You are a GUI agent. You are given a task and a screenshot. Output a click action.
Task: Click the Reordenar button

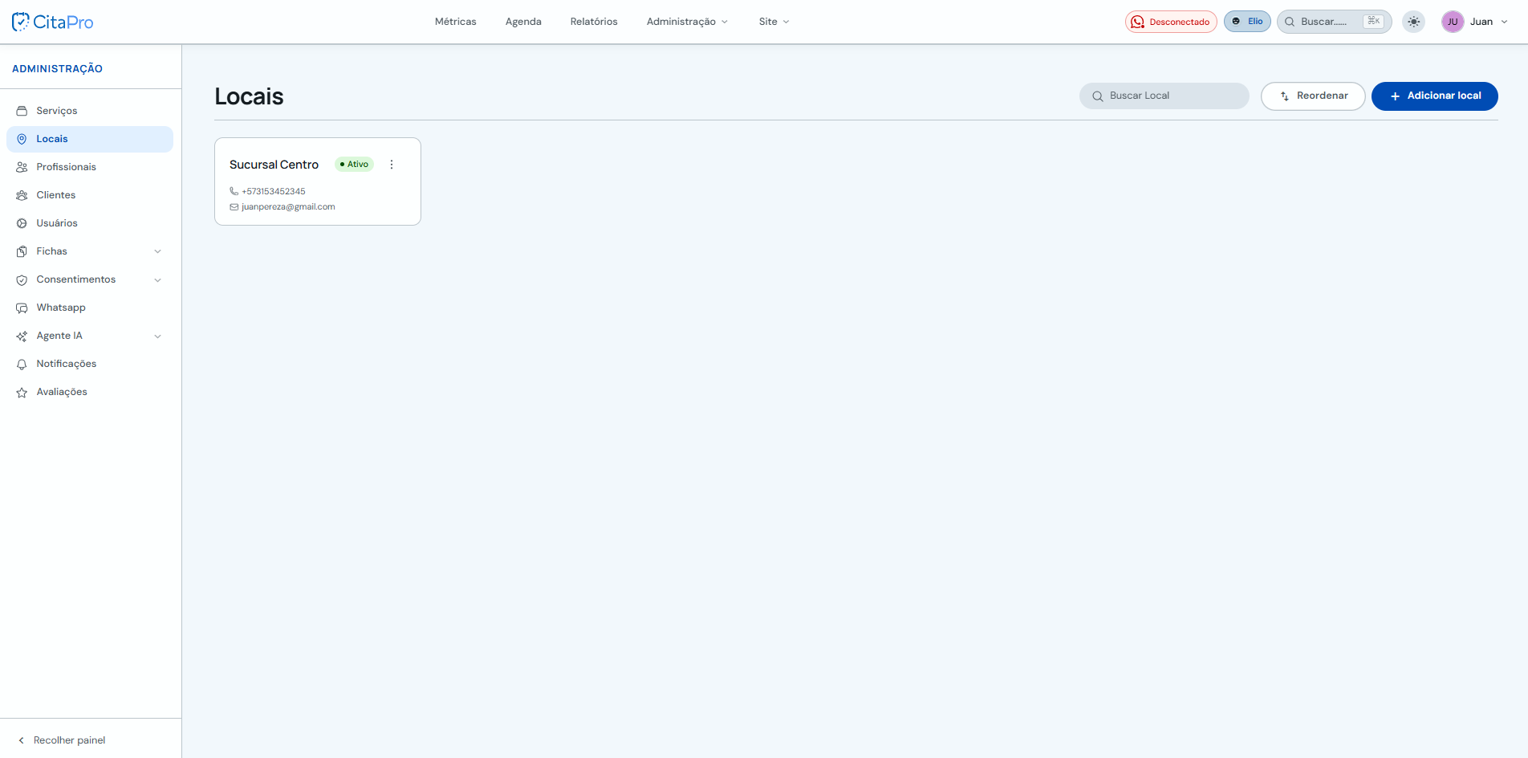1313,96
